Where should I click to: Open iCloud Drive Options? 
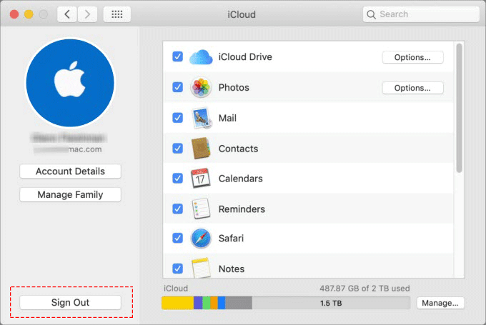coord(412,57)
